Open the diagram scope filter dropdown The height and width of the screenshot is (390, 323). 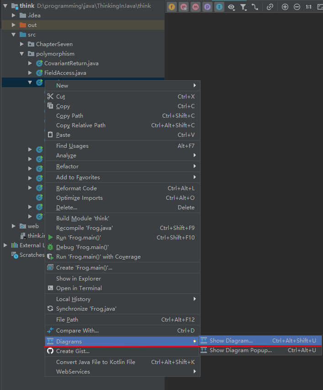(244, 7)
